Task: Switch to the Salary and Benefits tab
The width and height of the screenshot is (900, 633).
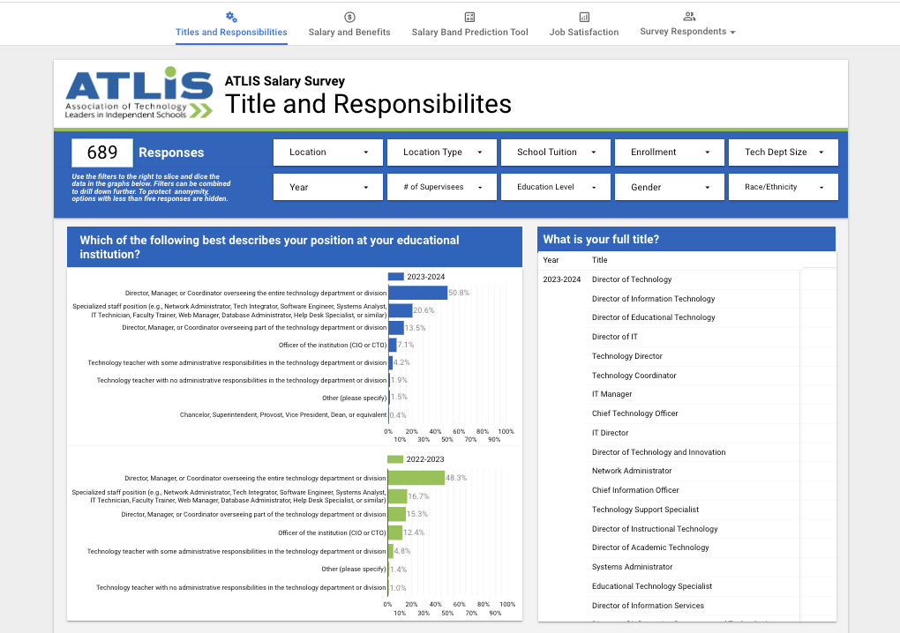Action: click(349, 32)
